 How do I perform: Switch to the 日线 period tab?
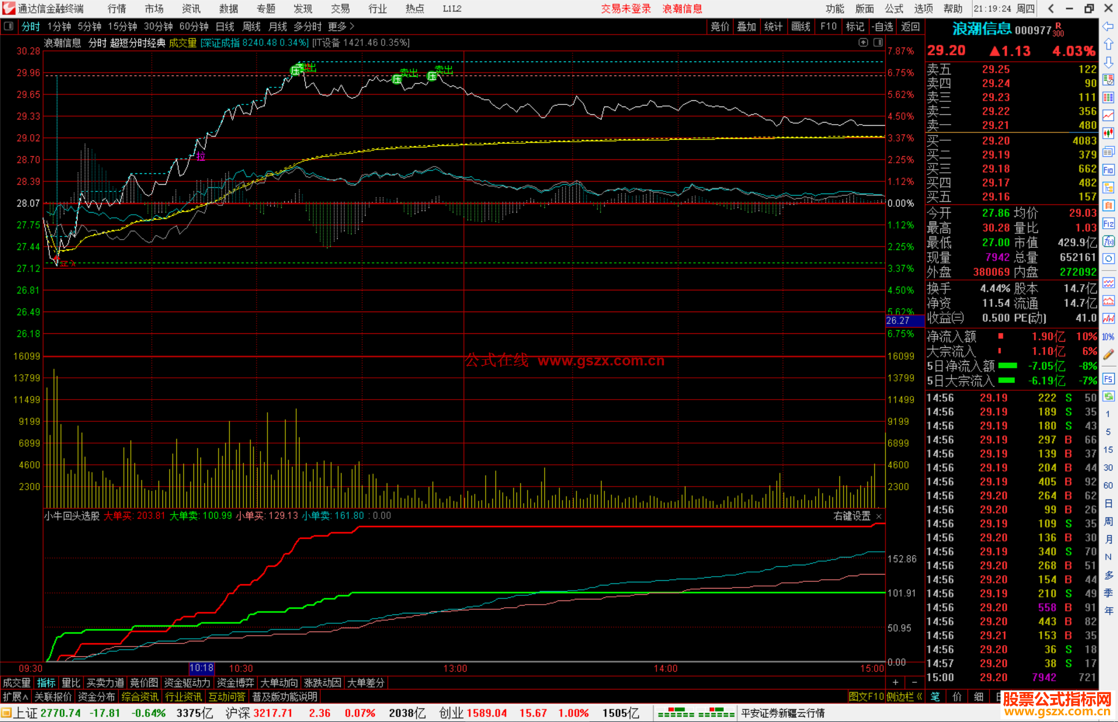225,26
